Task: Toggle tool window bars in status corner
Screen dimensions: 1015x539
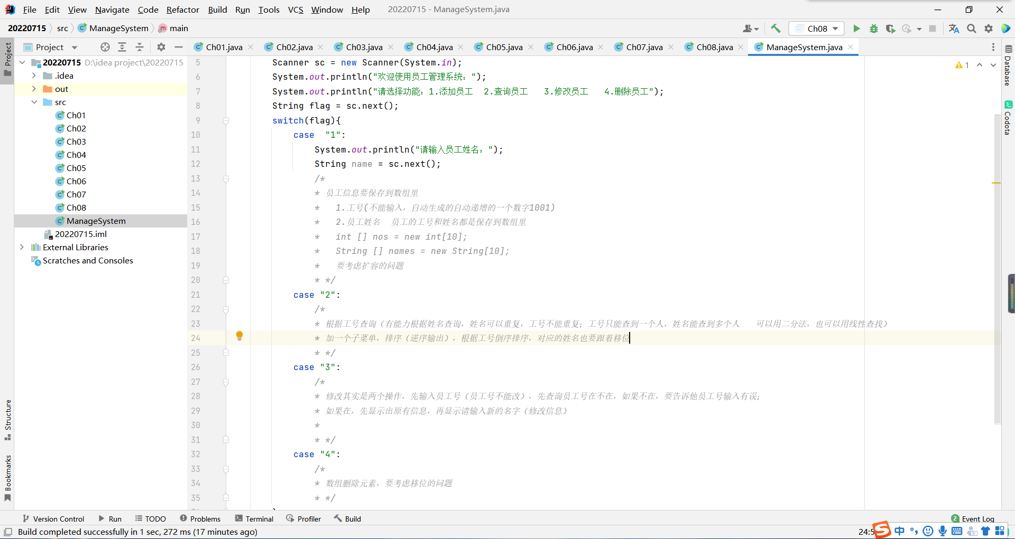Action: (8, 532)
